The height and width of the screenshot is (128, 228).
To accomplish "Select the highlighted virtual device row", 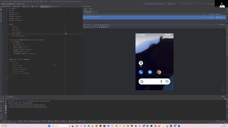I will (154, 17).
